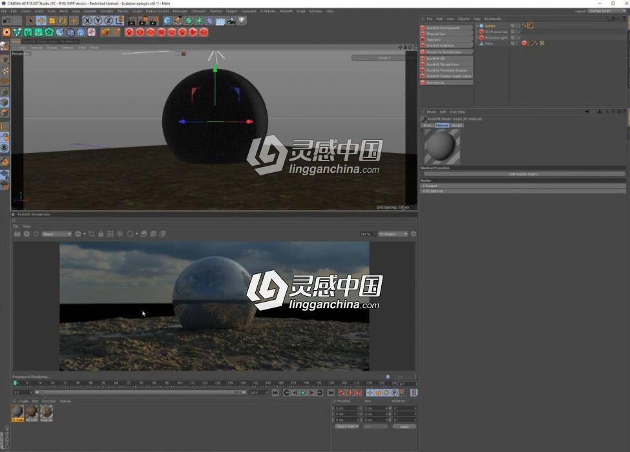This screenshot has width=630, height=452.
Task: Click the Apply button in coordinates
Action: click(x=404, y=426)
